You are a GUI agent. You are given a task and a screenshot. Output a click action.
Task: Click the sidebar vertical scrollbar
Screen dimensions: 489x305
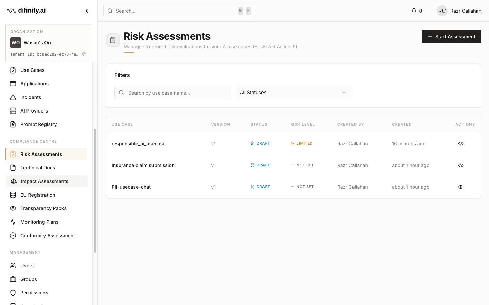tap(95, 191)
